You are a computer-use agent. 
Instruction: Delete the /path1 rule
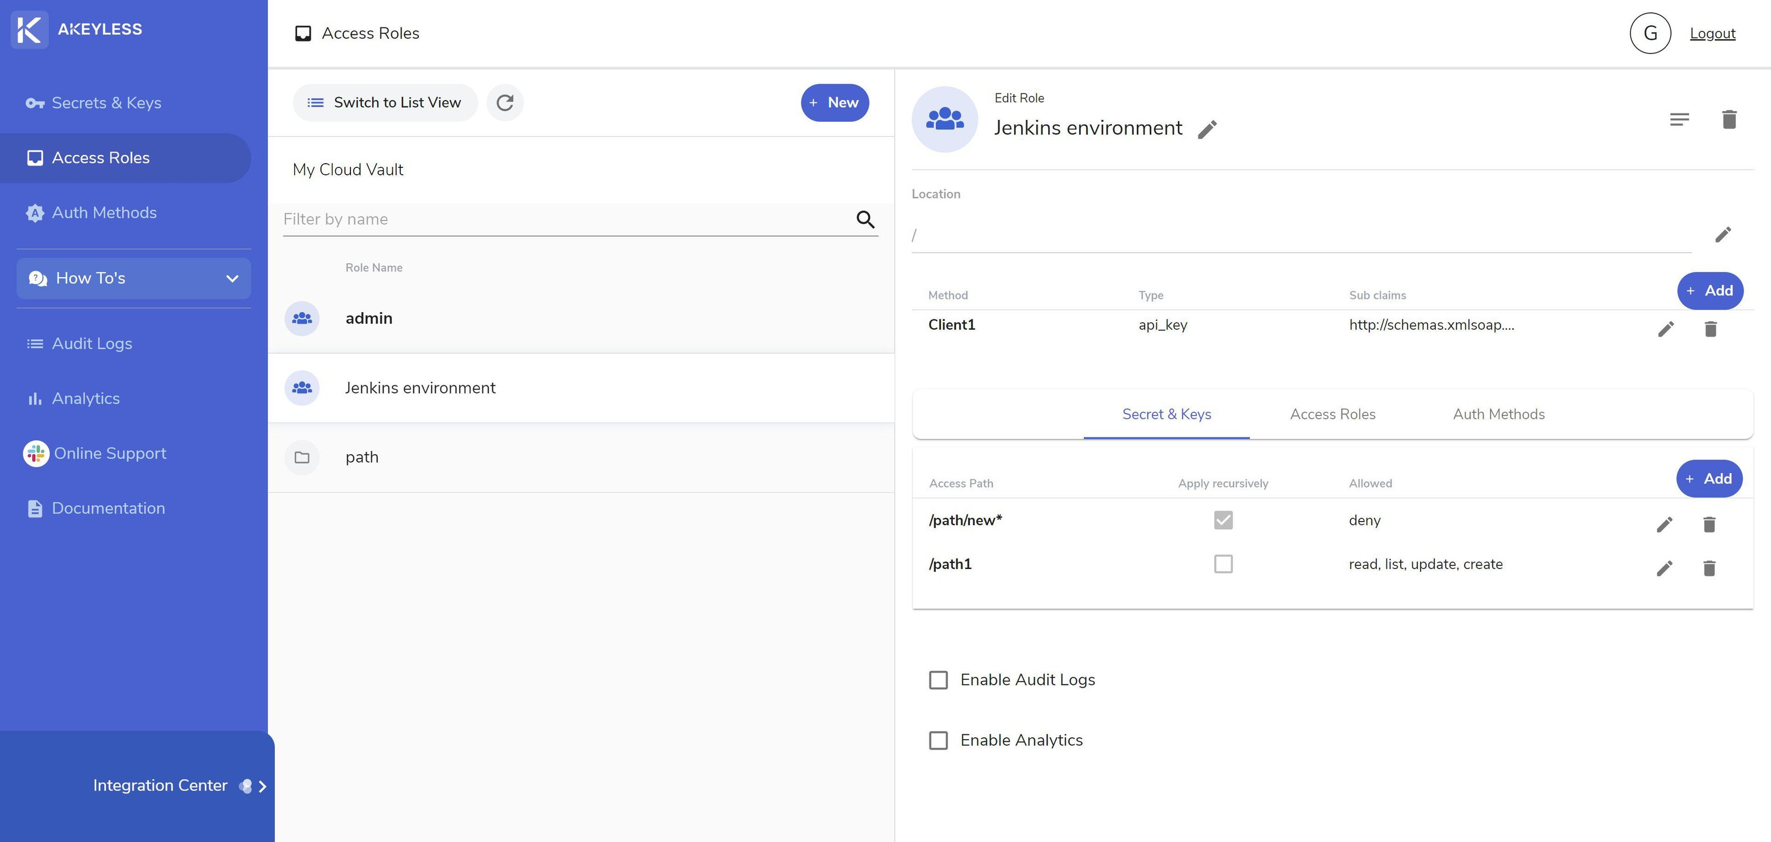tap(1710, 568)
